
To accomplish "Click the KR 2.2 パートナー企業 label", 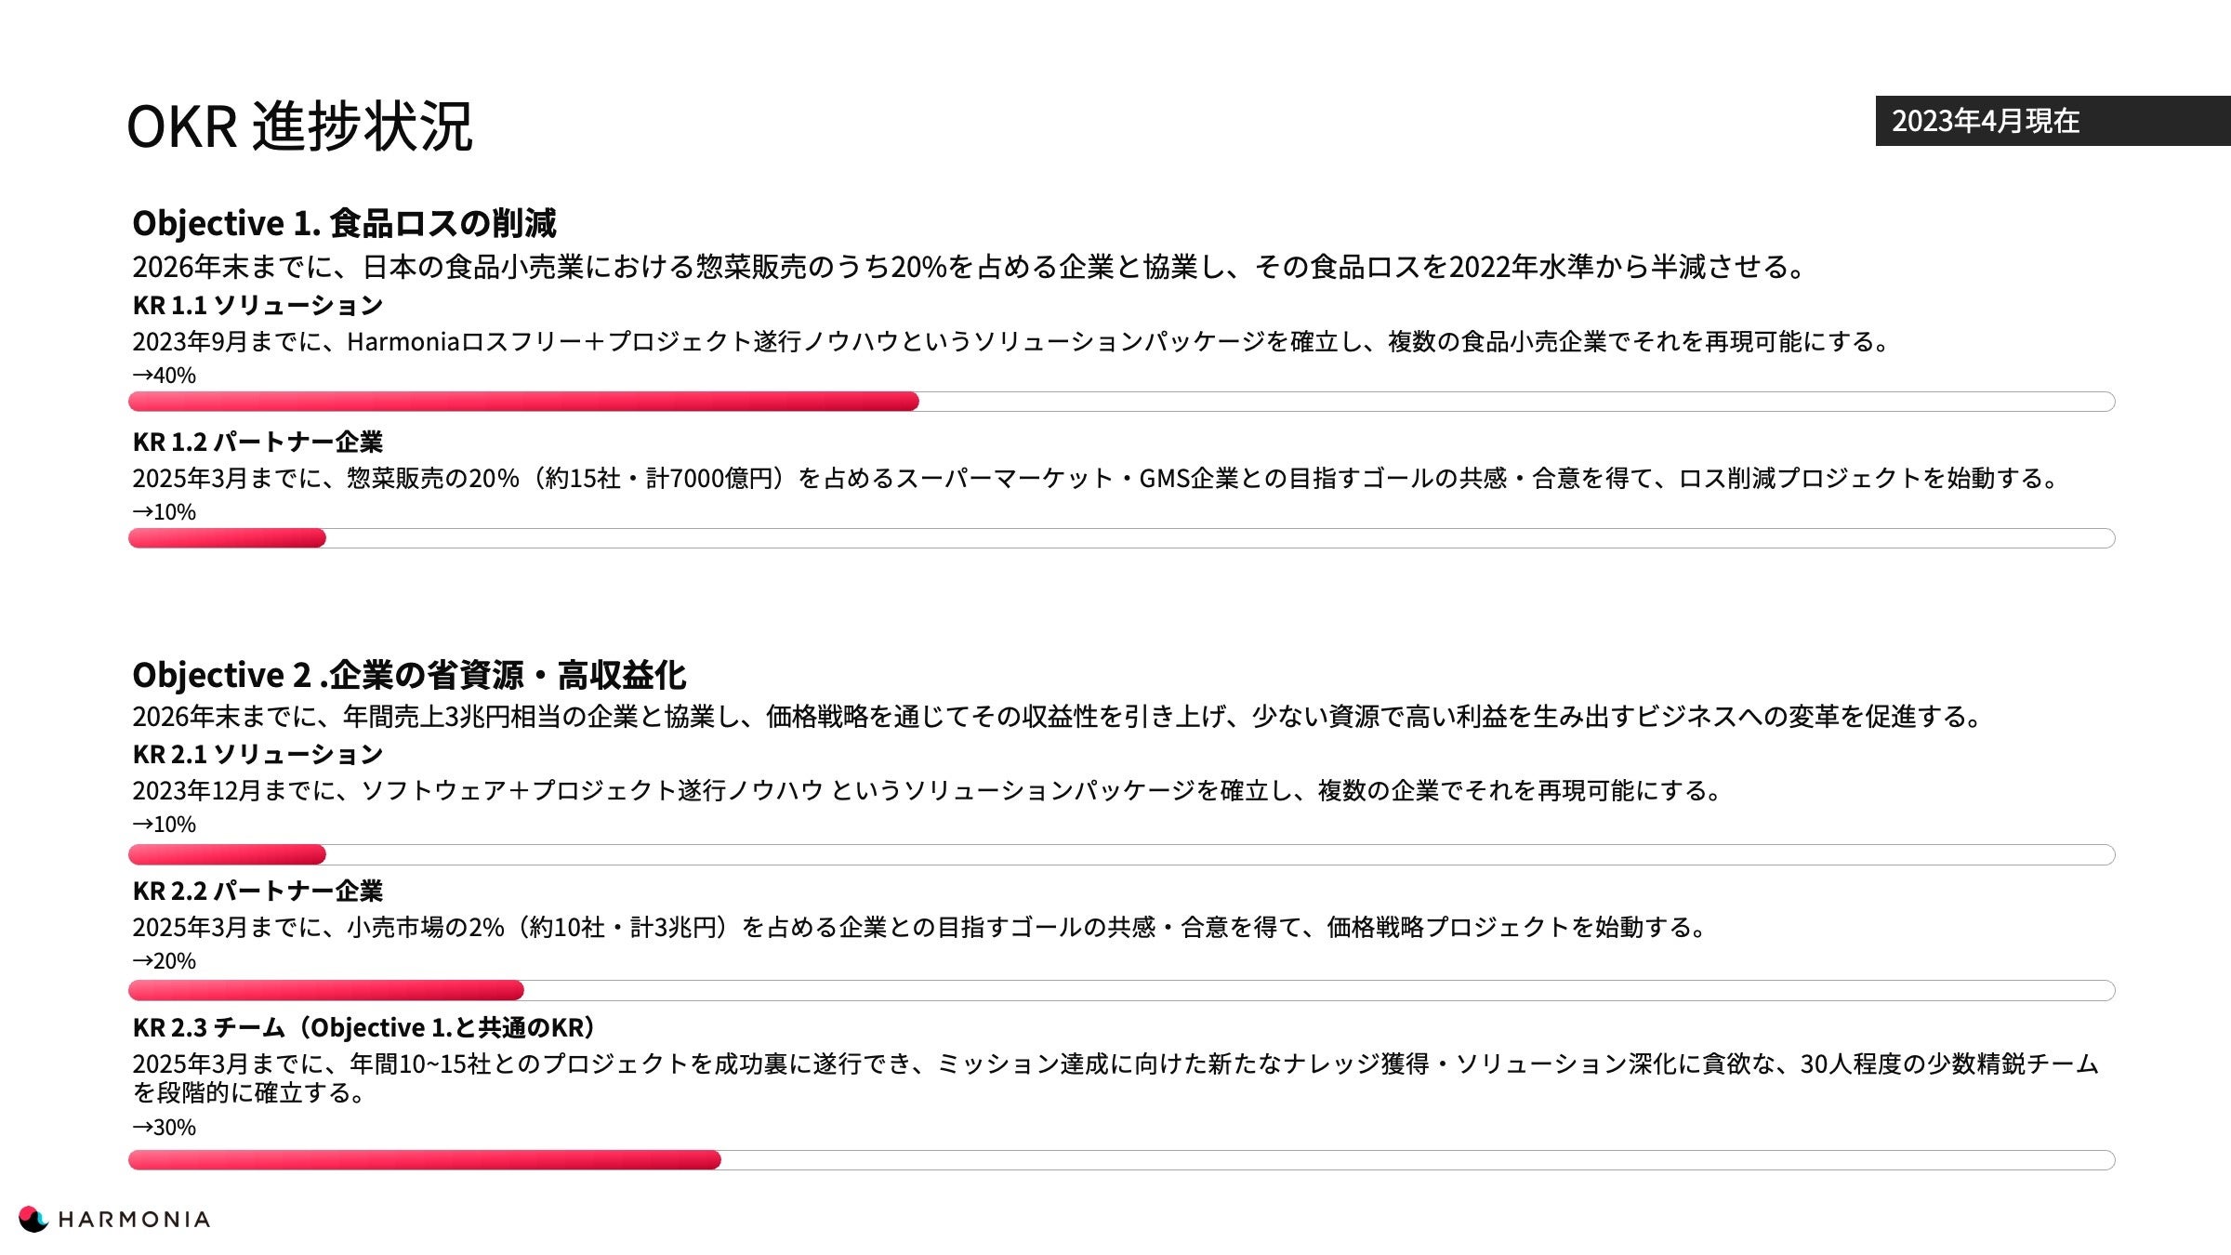I will (x=257, y=891).
